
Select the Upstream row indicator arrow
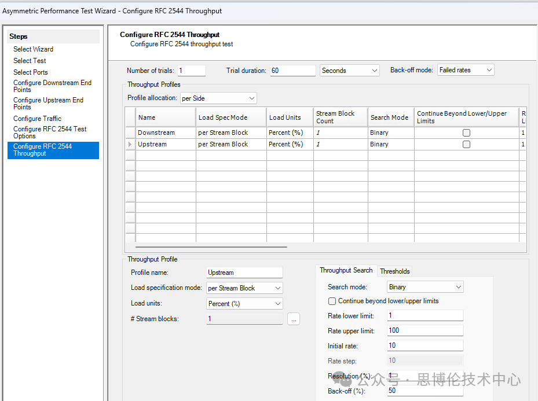(130, 144)
